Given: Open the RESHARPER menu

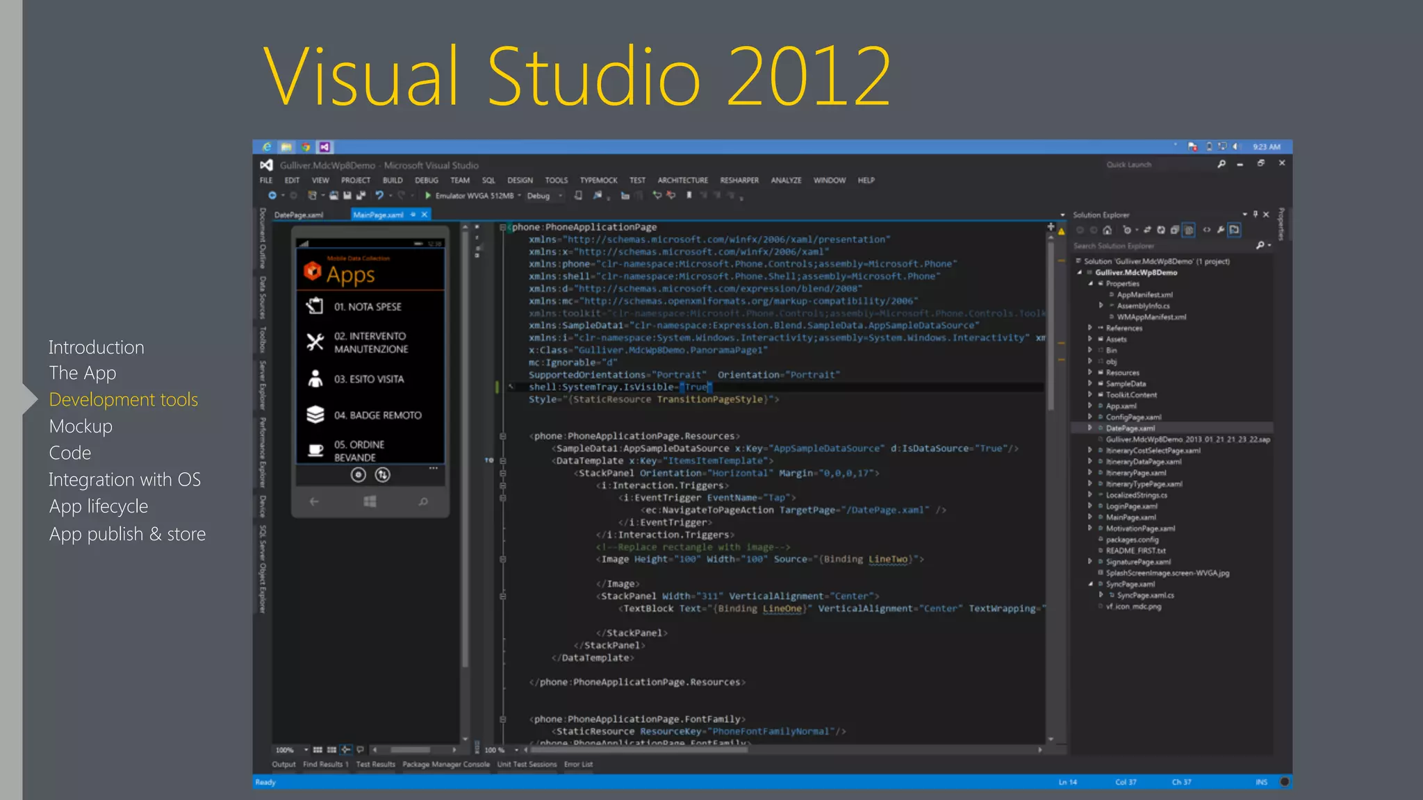Looking at the screenshot, I should click(x=739, y=181).
